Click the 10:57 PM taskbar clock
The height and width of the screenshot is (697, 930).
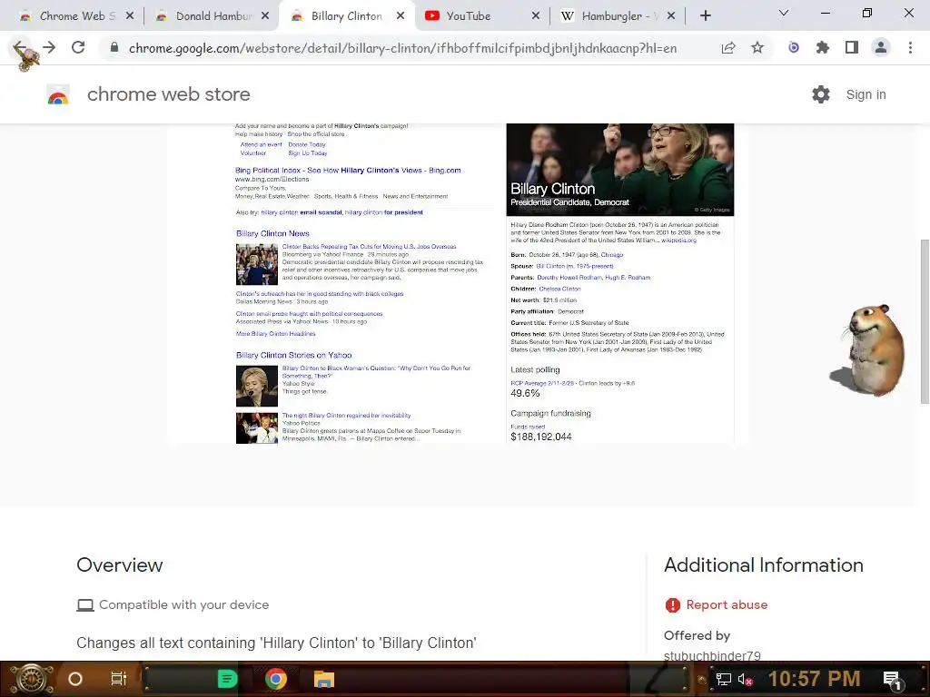point(815,679)
